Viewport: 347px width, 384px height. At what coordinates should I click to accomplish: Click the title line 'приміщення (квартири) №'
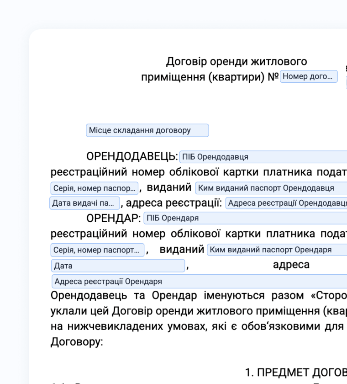(x=210, y=77)
